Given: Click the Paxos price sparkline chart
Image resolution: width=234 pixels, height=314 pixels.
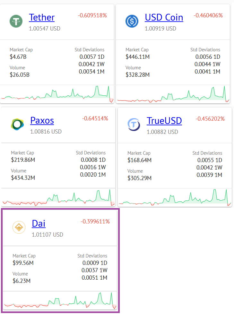Looking at the screenshot, I should (x=58, y=197).
